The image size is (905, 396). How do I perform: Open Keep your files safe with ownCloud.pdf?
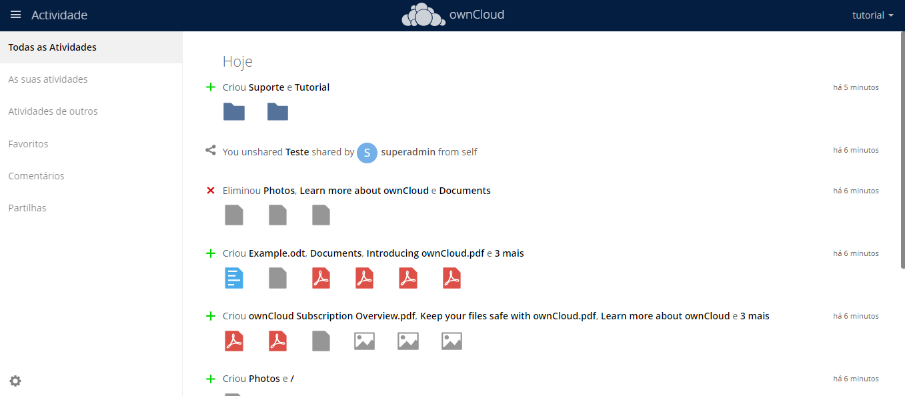pos(508,316)
